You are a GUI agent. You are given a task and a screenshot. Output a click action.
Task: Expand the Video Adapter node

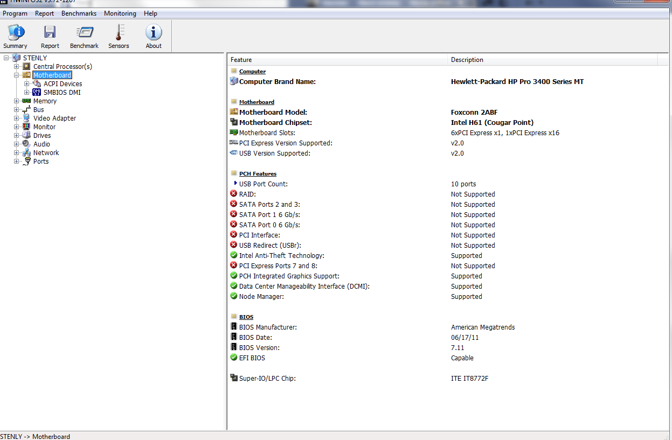coord(17,118)
